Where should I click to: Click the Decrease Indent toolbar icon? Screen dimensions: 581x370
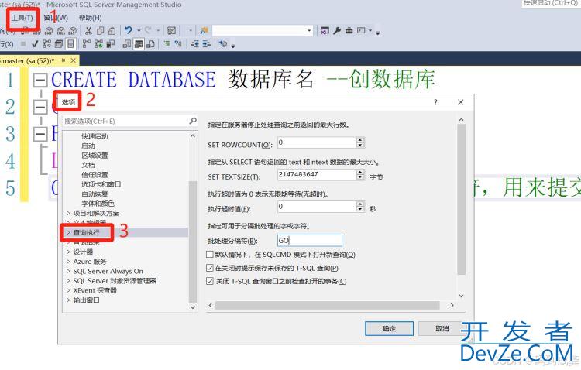coord(195,44)
